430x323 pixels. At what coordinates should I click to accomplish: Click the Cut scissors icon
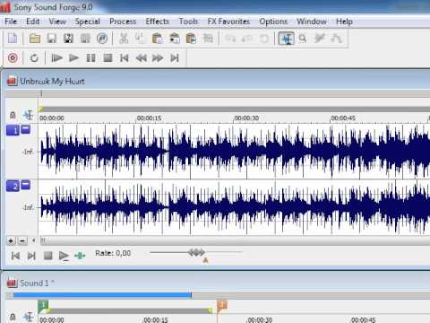pos(124,39)
